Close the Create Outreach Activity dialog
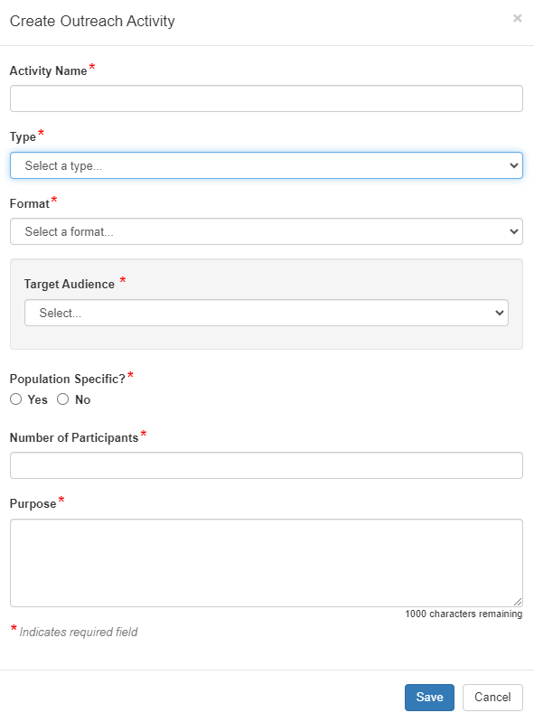The width and height of the screenshot is (534, 722). 518,18
